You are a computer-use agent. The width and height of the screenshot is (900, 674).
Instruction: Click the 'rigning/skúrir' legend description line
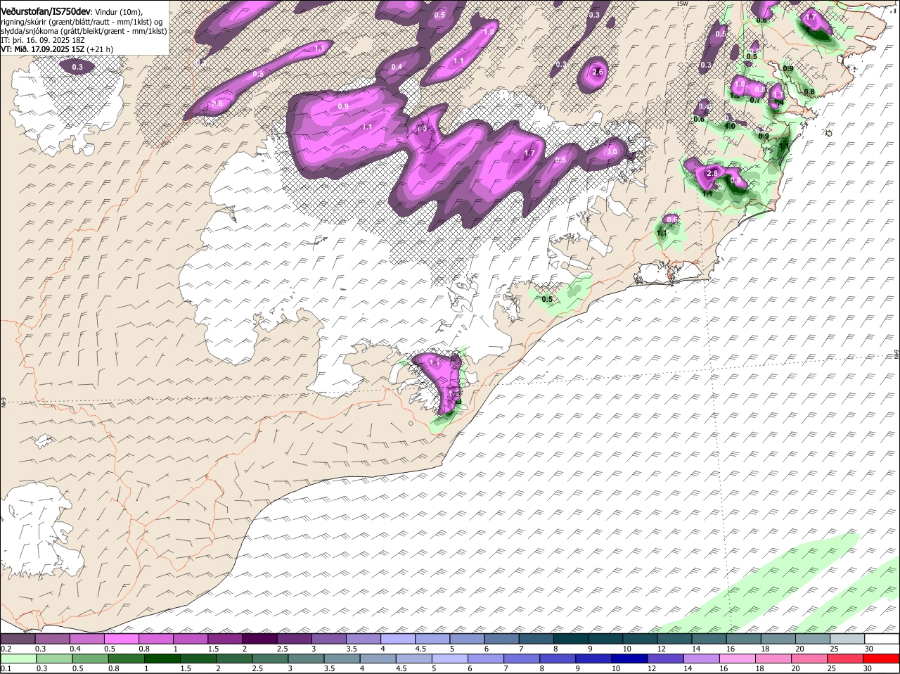(81, 22)
